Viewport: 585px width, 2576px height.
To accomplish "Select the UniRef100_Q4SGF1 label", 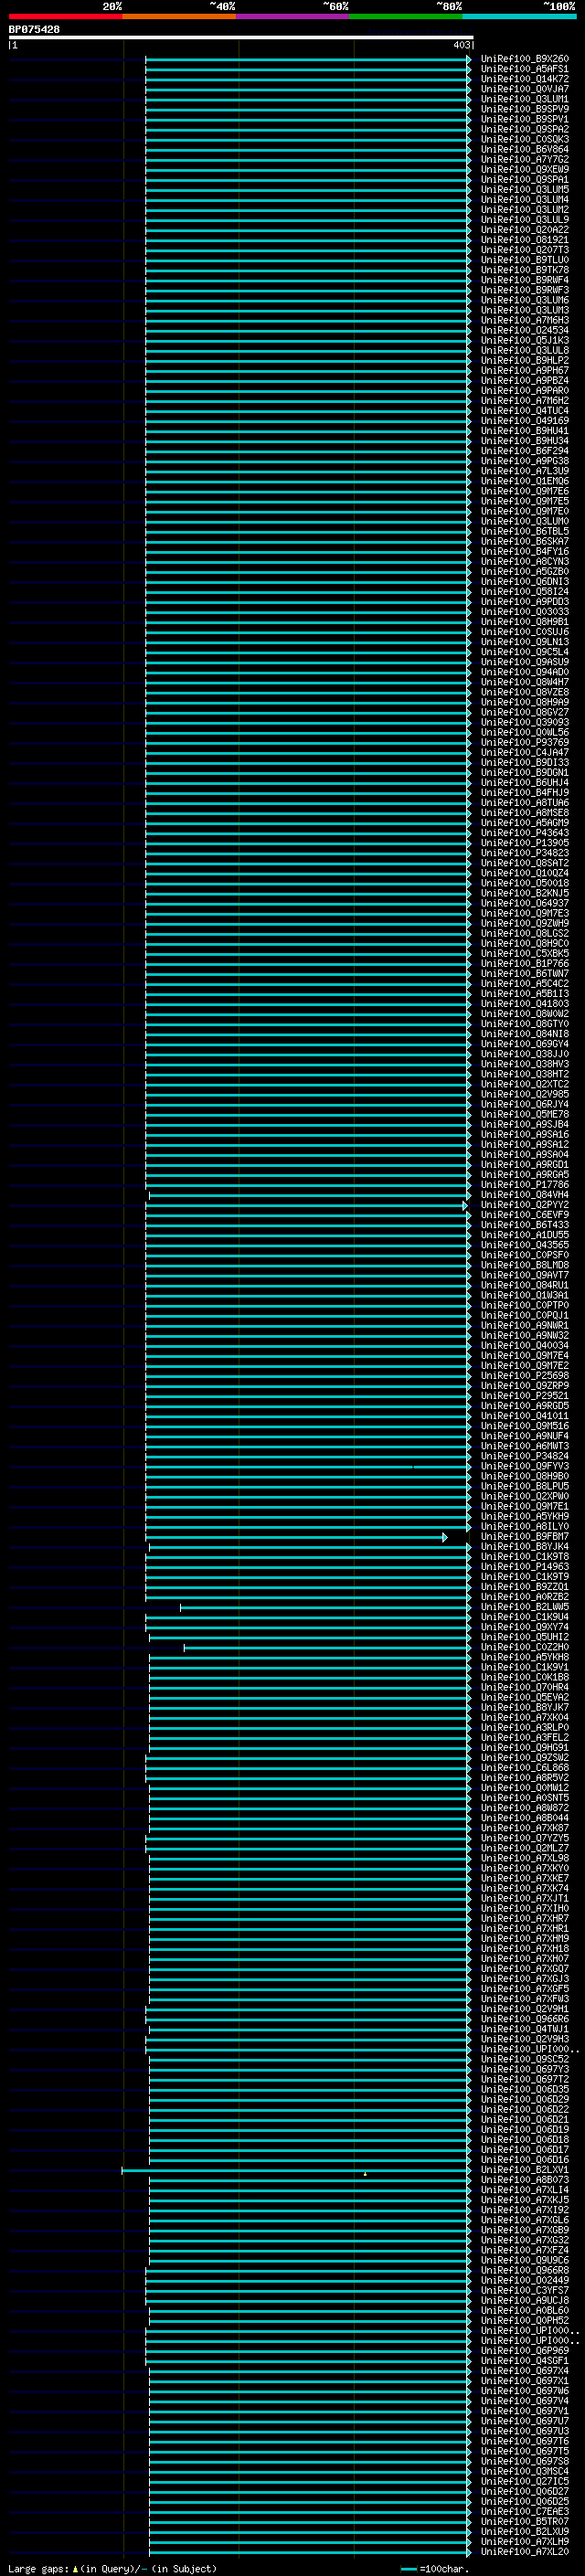I will (525, 2361).
